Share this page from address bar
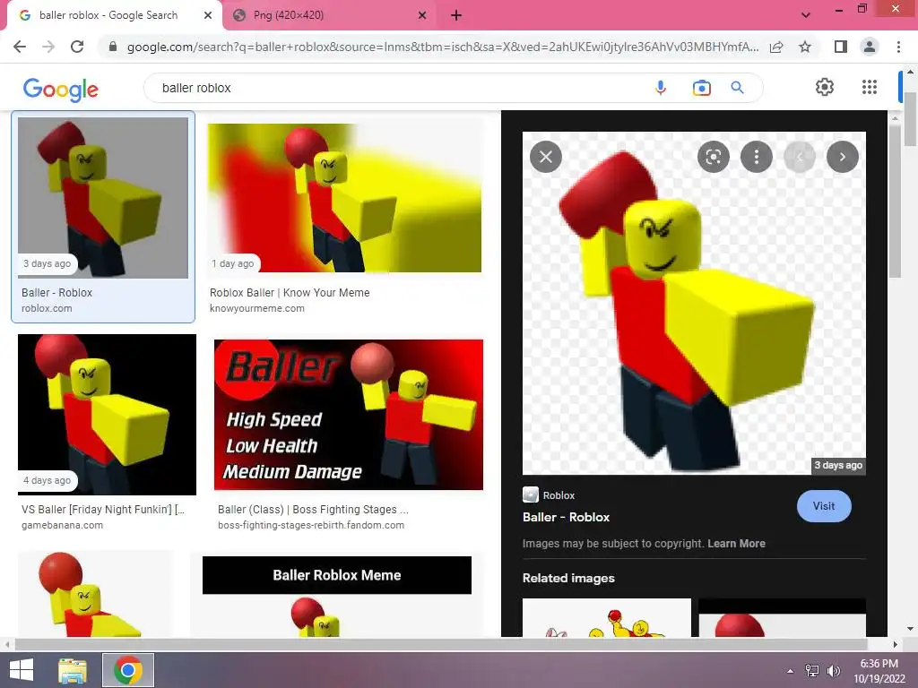This screenshot has width=918, height=688. (x=776, y=47)
